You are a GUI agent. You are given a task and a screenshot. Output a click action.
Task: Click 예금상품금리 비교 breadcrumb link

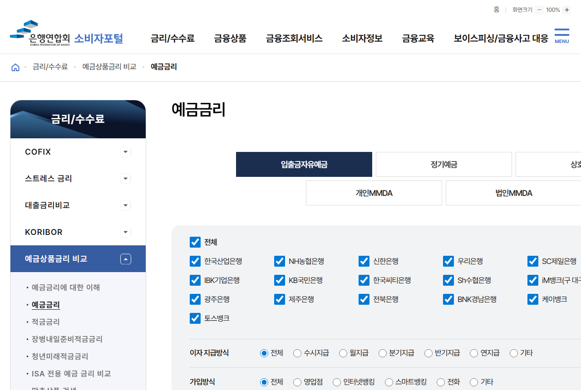point(109,67)
